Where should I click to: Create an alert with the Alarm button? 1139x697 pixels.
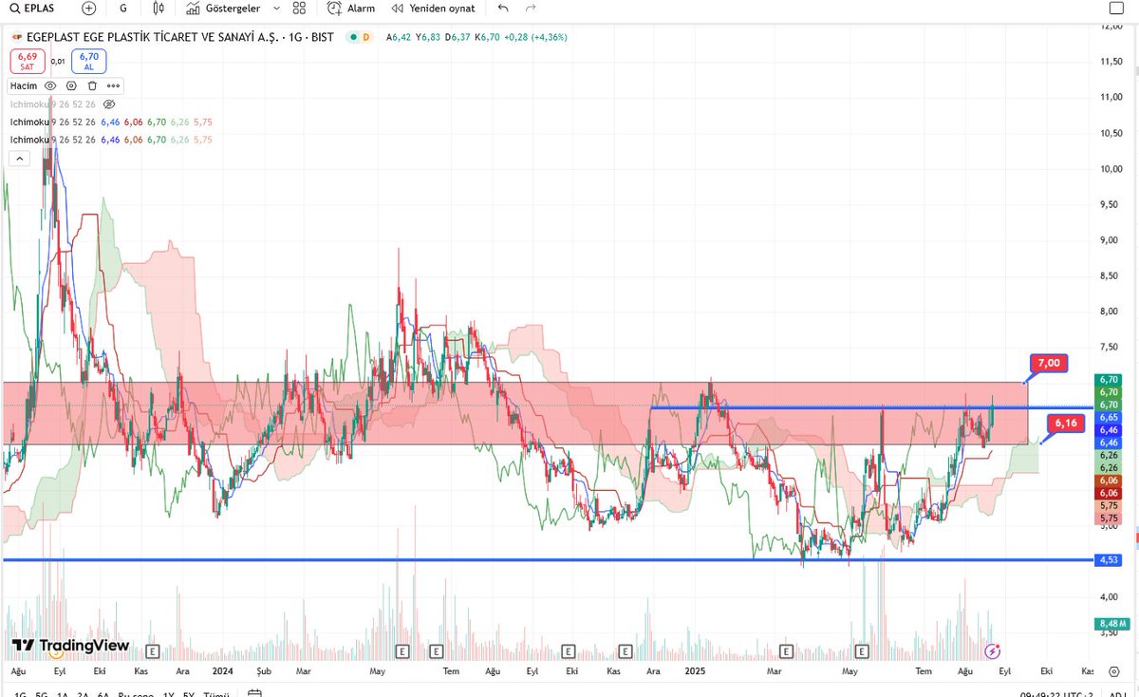(351, 8)
